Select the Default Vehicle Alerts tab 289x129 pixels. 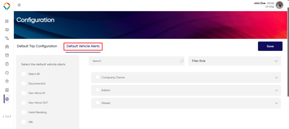(x=83, y=46)
